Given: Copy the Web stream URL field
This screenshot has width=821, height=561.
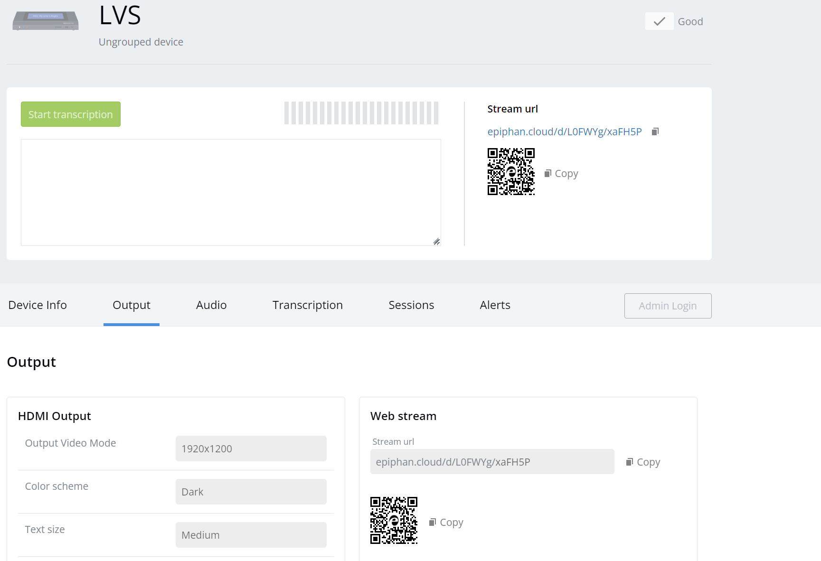Looking at the screenshot, I should 643,462.
